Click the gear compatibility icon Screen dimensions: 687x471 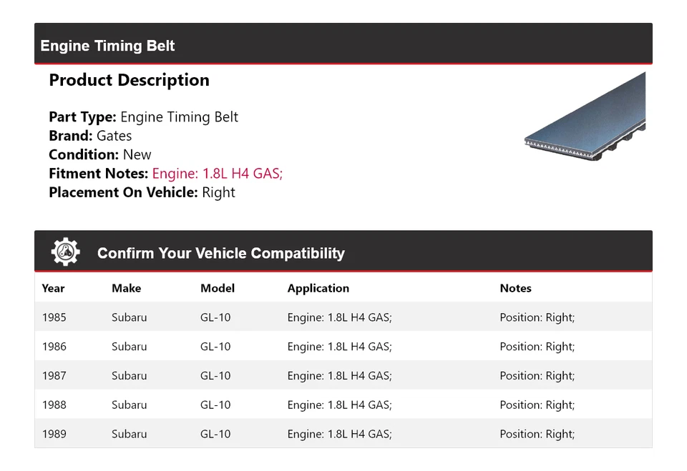coord(66,252)
